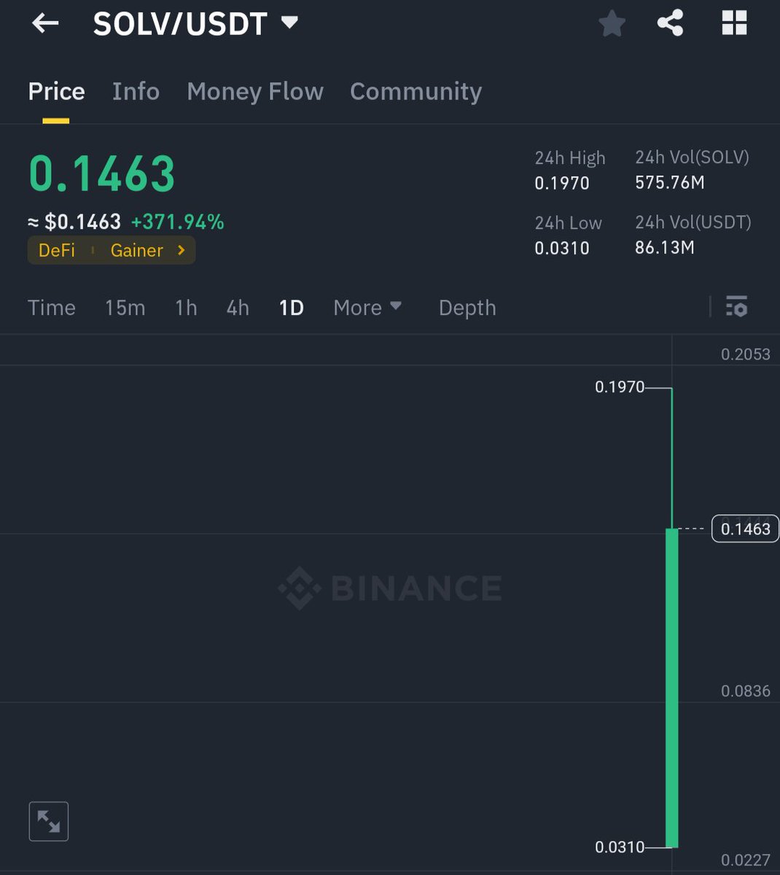Screen dimensions: 780x875
Task: Open the DeFi Gainer tag chevron
Action: (x=182, y=250)
